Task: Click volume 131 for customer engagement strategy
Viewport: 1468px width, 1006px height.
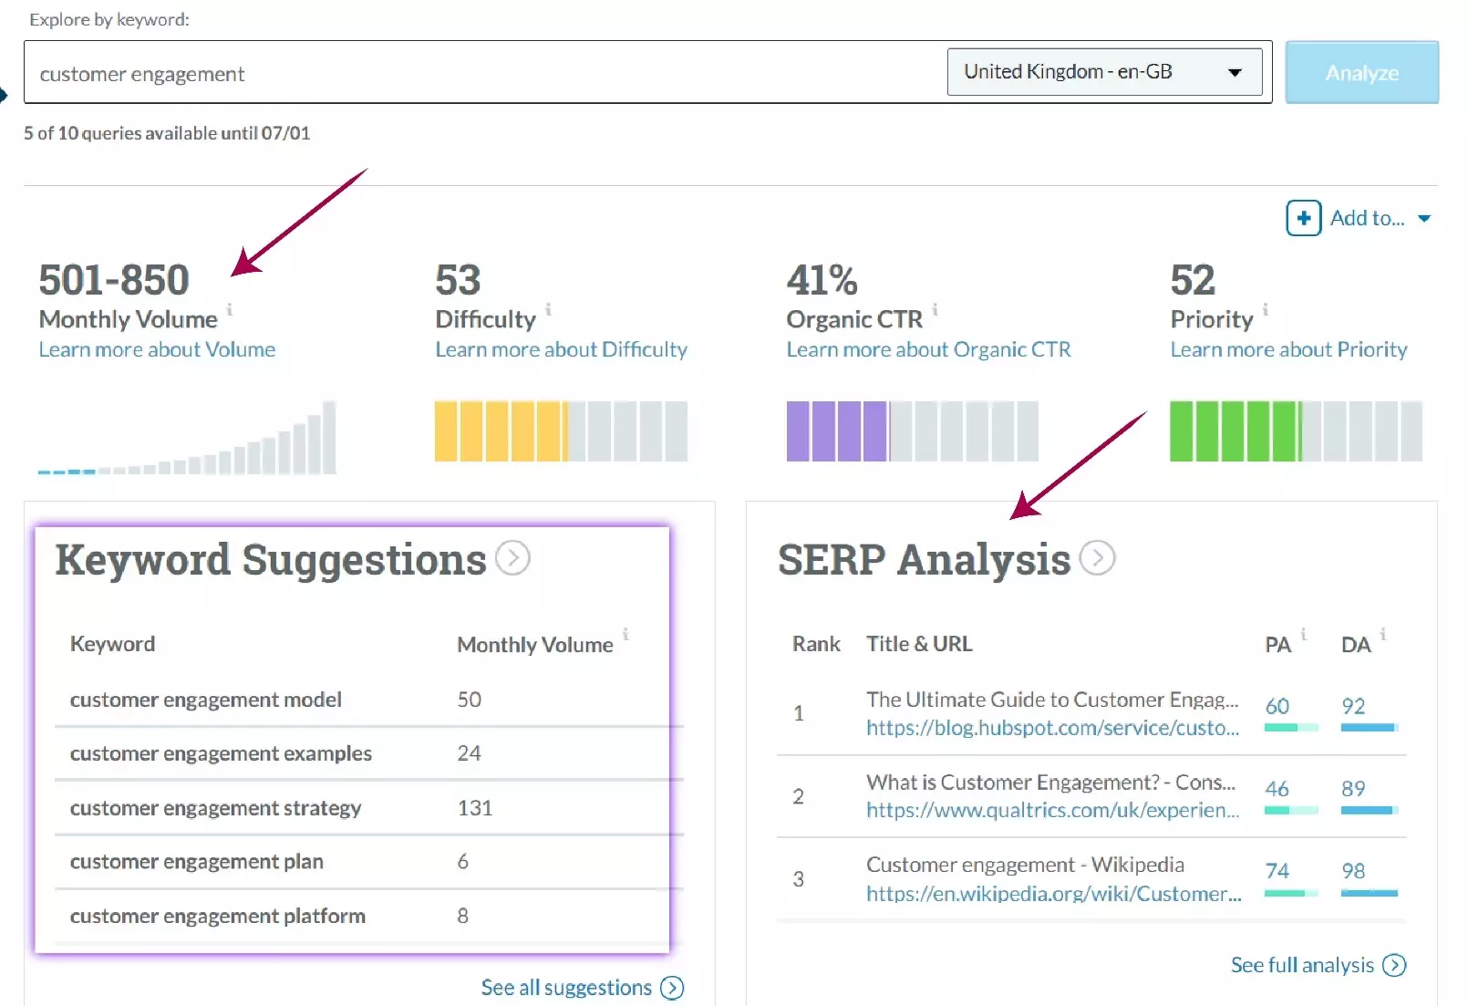Action: pos(474,808)
